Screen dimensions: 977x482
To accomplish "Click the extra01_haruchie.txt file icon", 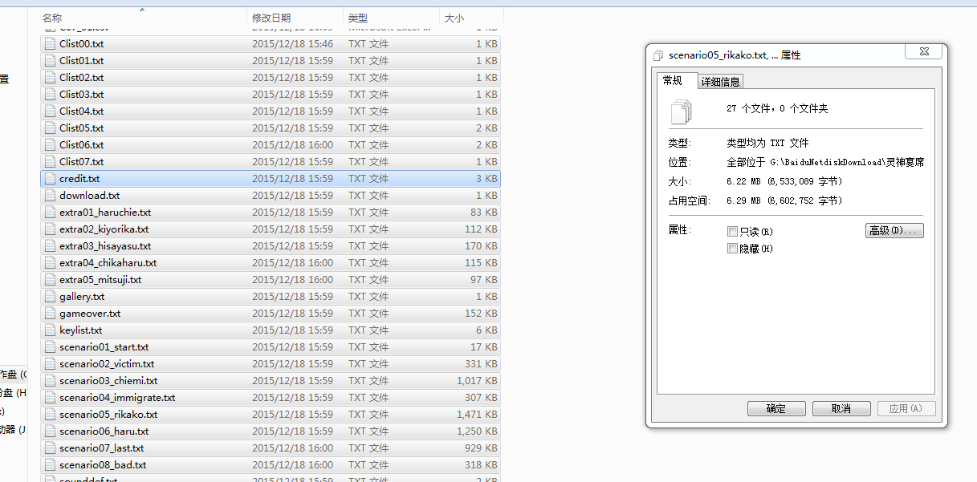I will pos(50,213).
